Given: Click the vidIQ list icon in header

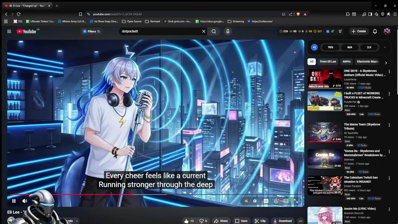Looking at the screenshot, I should tap(333, 31).
